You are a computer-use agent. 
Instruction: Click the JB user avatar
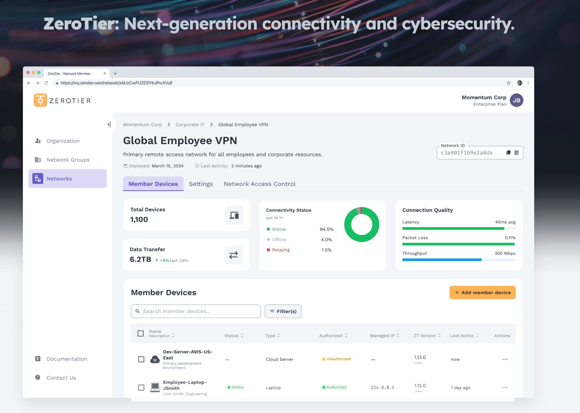point(516,100)
